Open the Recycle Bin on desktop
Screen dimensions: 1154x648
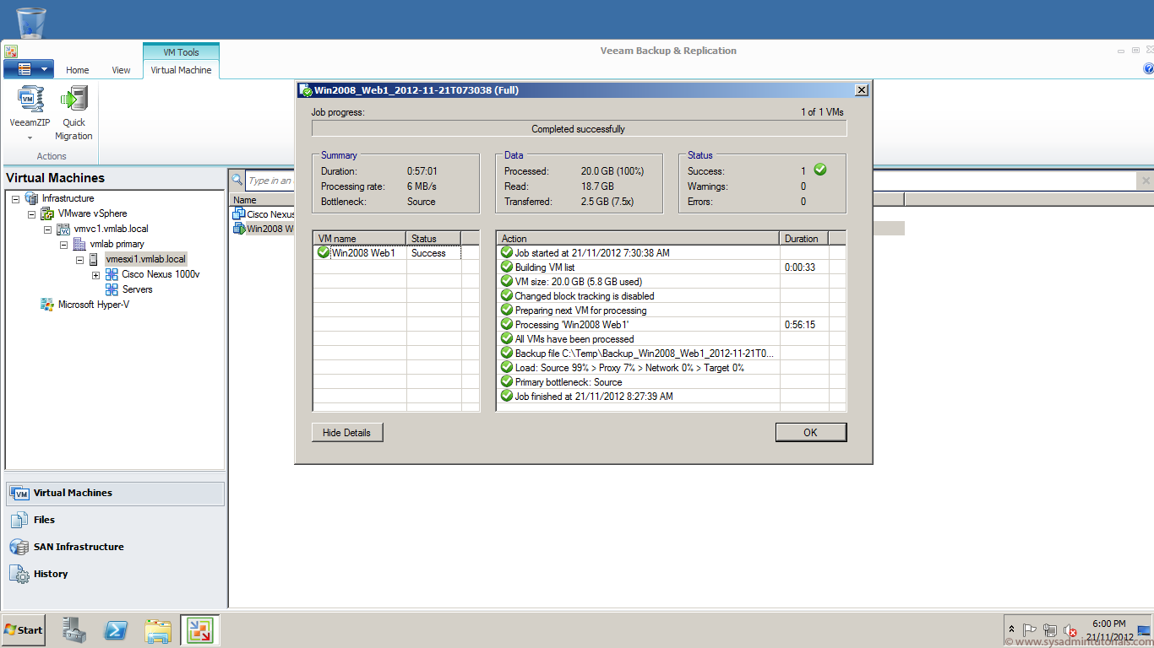31,21
